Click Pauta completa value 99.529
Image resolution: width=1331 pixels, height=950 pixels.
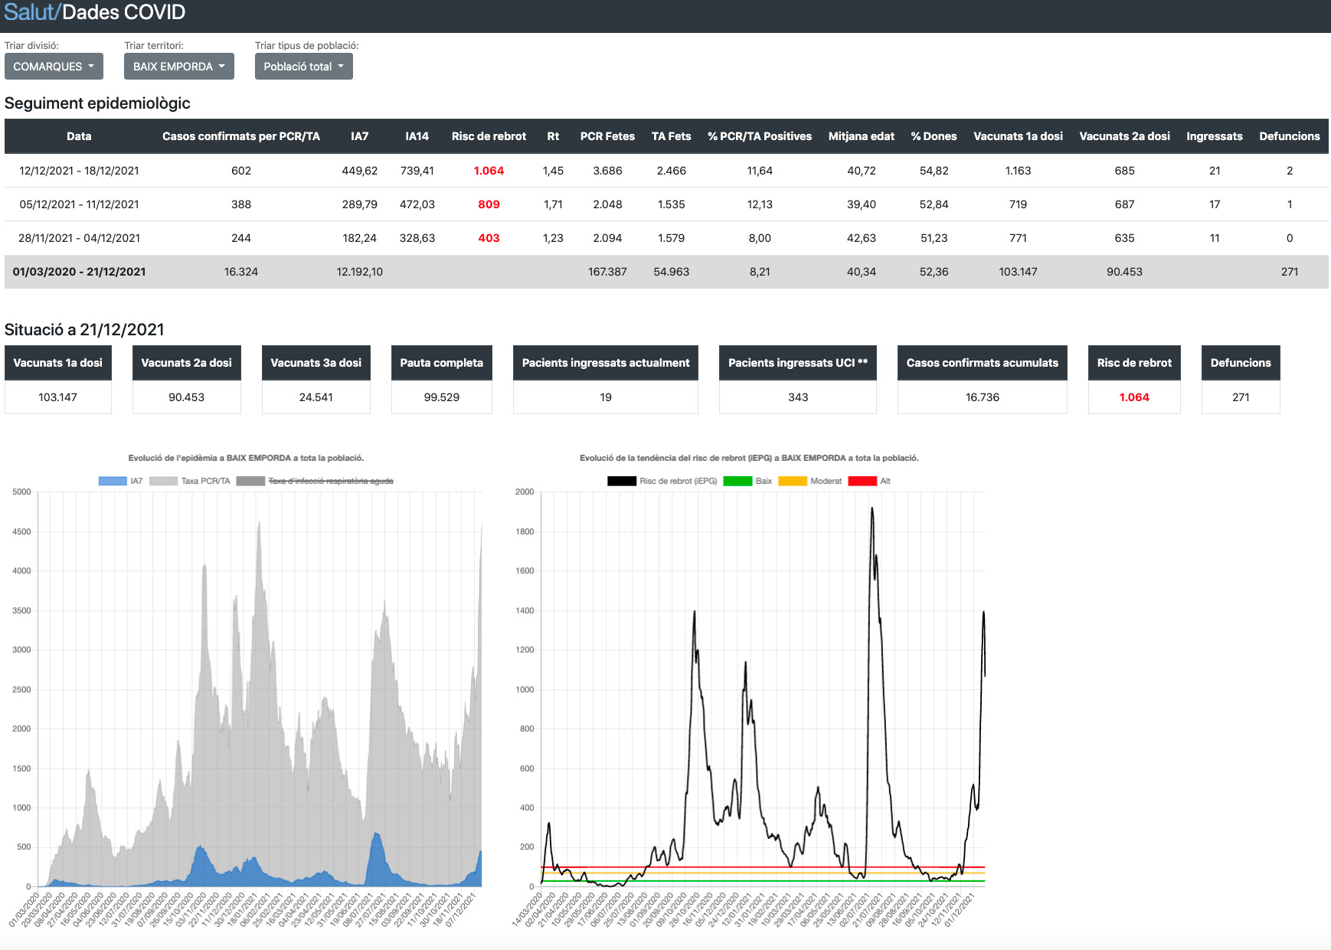click(442, 397)
